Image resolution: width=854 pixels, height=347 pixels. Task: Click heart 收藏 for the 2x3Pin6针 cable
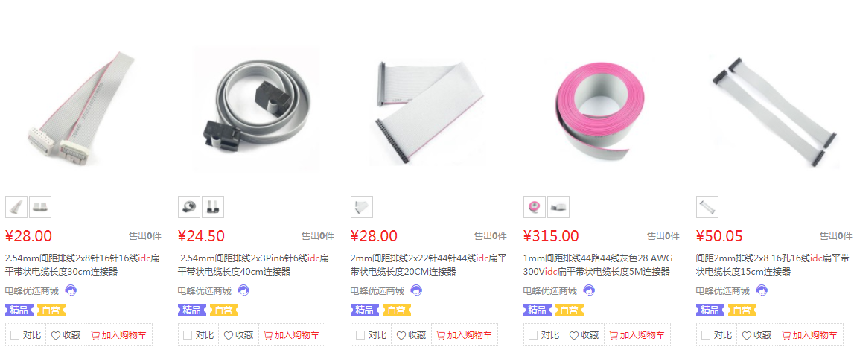tap(238, 335)
